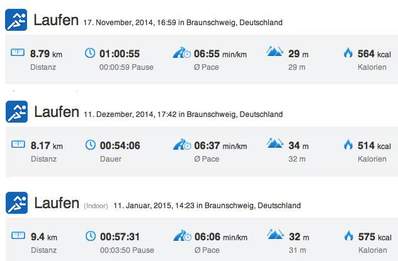The height and width of the screenshot is (261, 398).
Task: Click the running icon for 11. Dezember activity
Action: tap(16, 111)
